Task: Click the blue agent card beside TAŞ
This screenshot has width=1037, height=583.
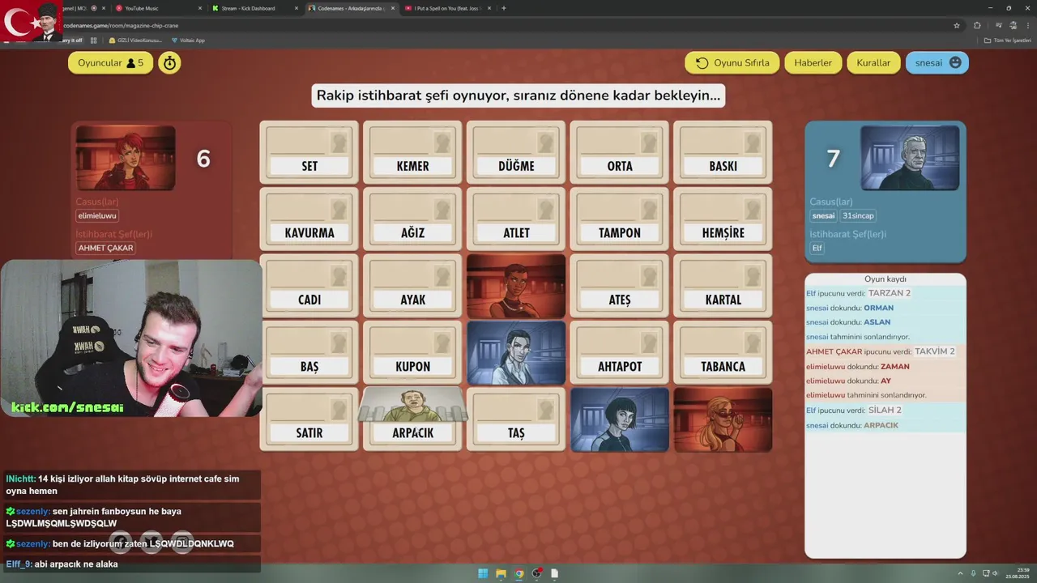Action: coord(620,419)
